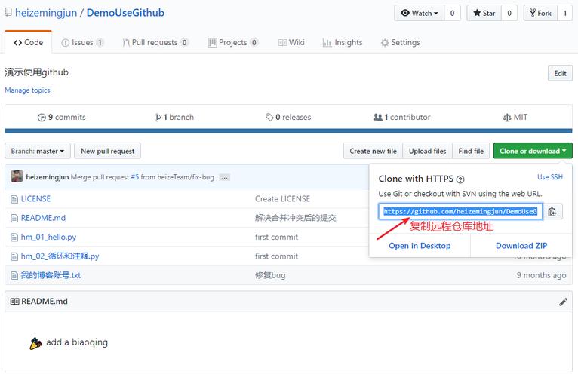The width and height of the screenshot is (578, 377).
Task: Click the people icon beside 1 contributor
Action: (378, 117)
